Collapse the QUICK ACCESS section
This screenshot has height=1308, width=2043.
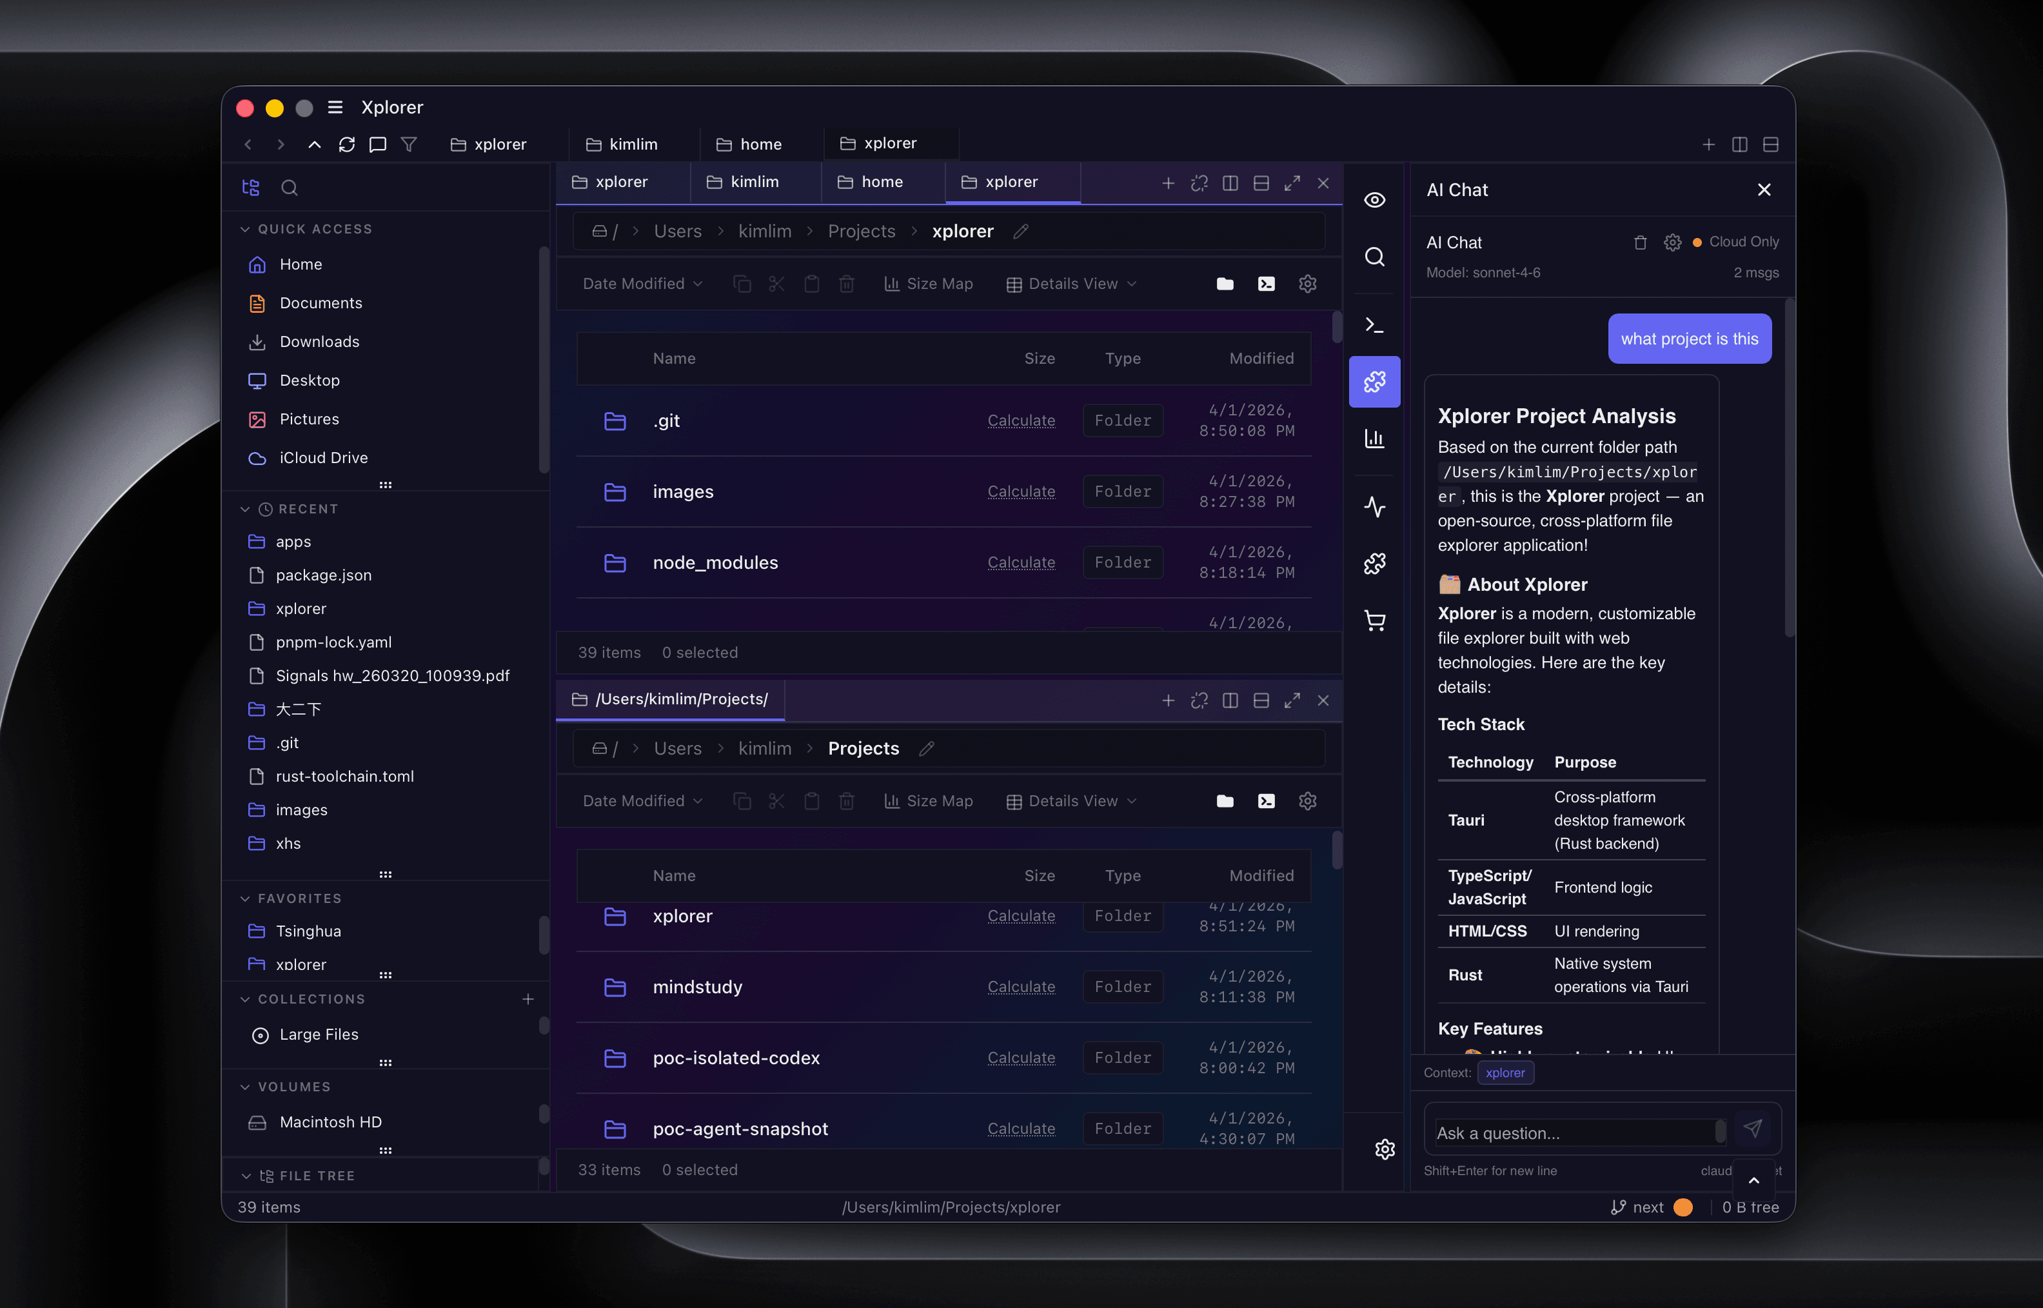246,228
